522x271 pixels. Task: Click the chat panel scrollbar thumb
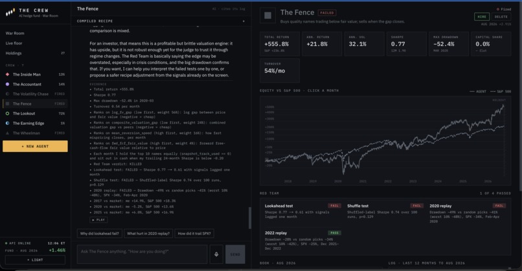click(x=250, y=218)
